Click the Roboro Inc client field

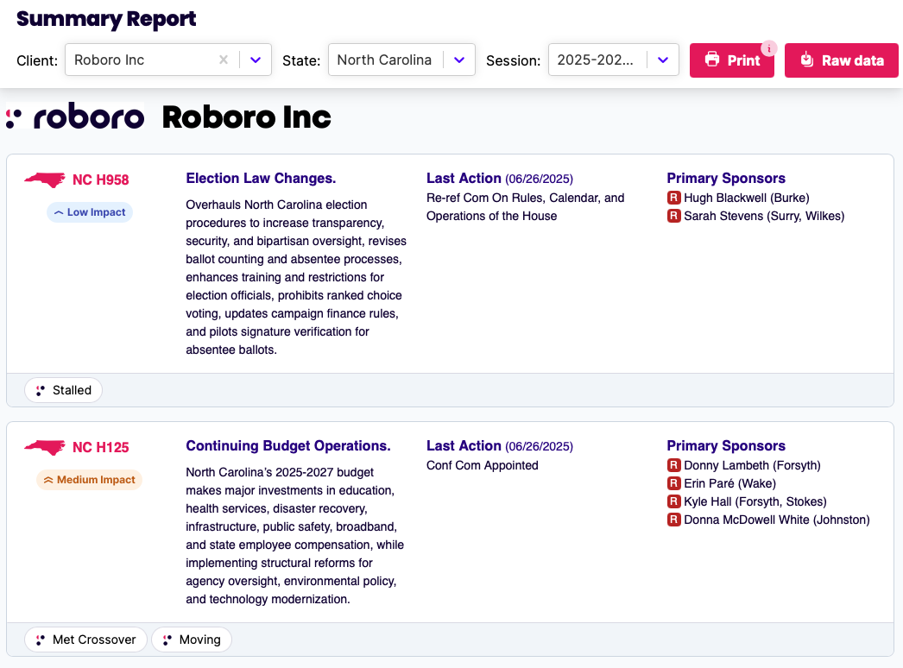point(168,60)
